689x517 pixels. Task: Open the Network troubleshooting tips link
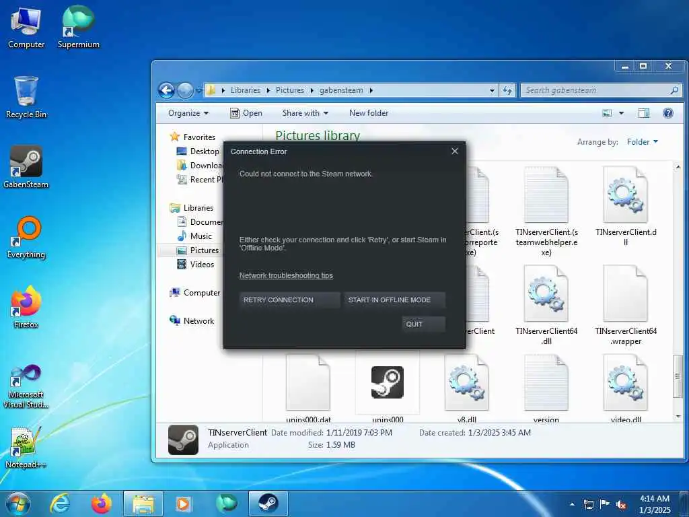(286, 275)
